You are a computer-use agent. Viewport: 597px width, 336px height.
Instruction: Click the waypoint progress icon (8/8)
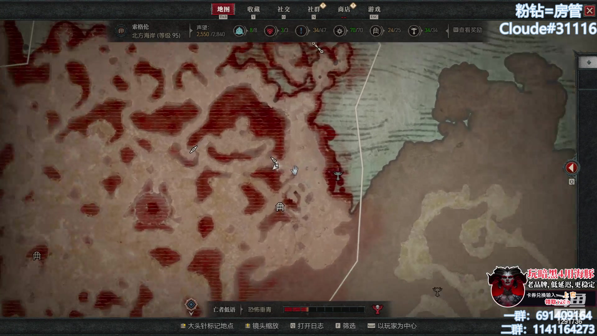(239, 30)
